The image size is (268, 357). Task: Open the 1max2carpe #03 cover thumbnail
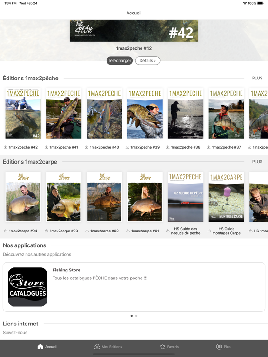click(x=64, y=197)
